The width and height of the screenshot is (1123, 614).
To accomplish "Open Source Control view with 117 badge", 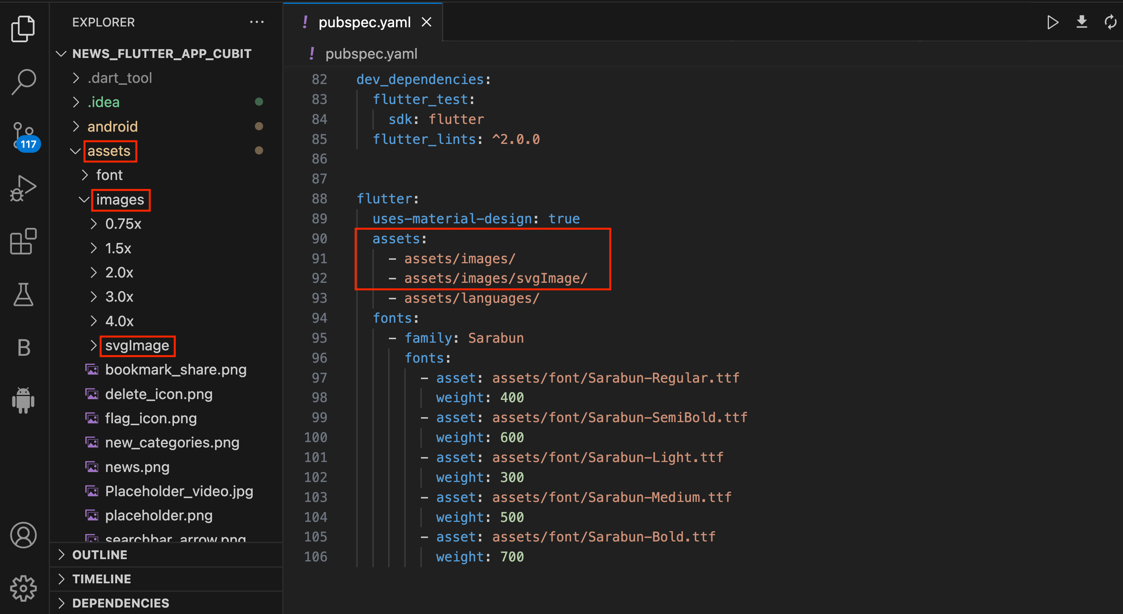I will (x=23, y=135).
